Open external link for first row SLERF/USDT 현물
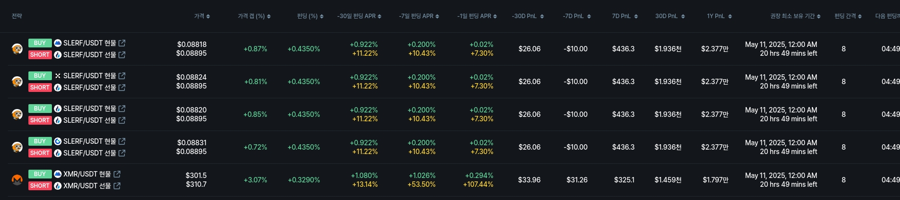This screenshot has height=200, width=900. coord(122,43)
